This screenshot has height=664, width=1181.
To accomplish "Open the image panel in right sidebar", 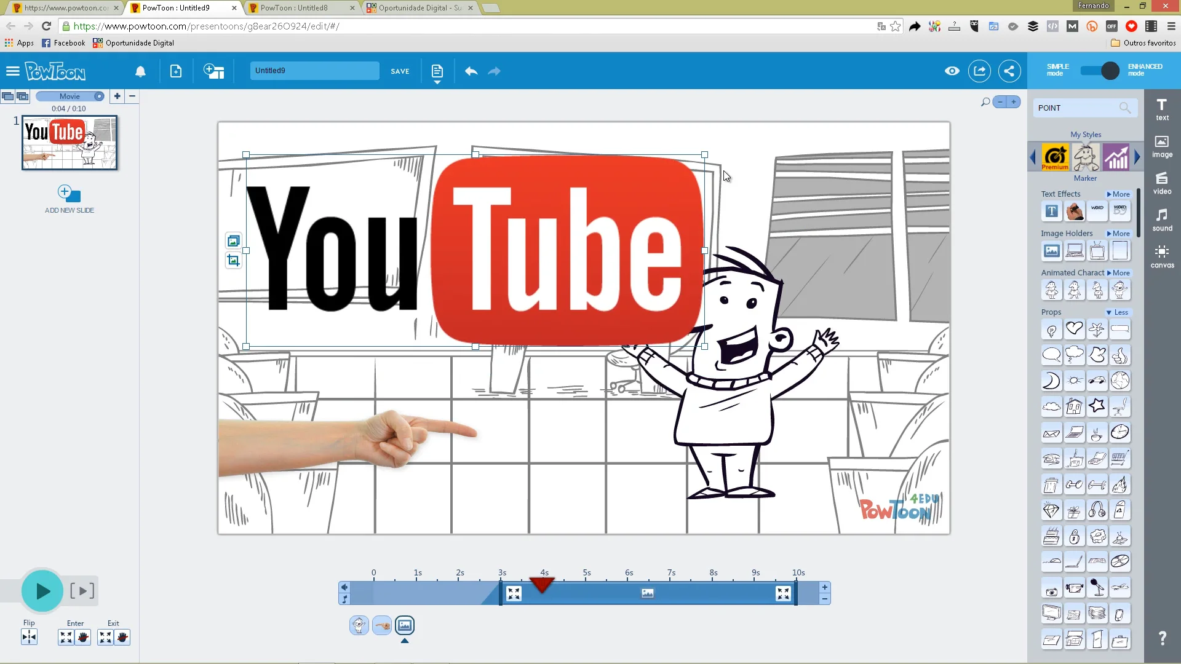I will click(x=1162, y=146).
